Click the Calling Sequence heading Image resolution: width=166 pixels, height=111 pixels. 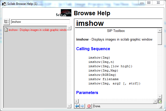point(93,49)
